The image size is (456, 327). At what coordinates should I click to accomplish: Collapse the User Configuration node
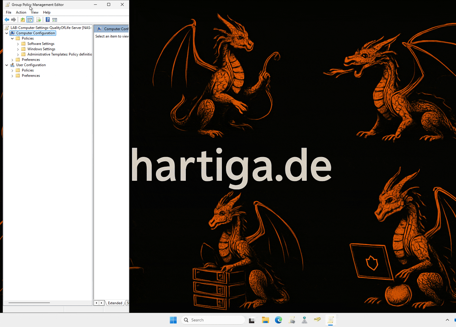[x=7, y=65]
